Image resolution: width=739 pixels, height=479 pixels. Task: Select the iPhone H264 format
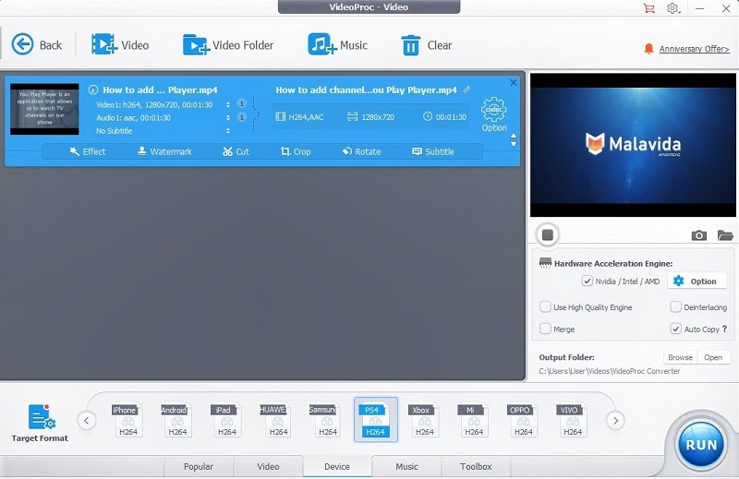(x=128, y=420)
